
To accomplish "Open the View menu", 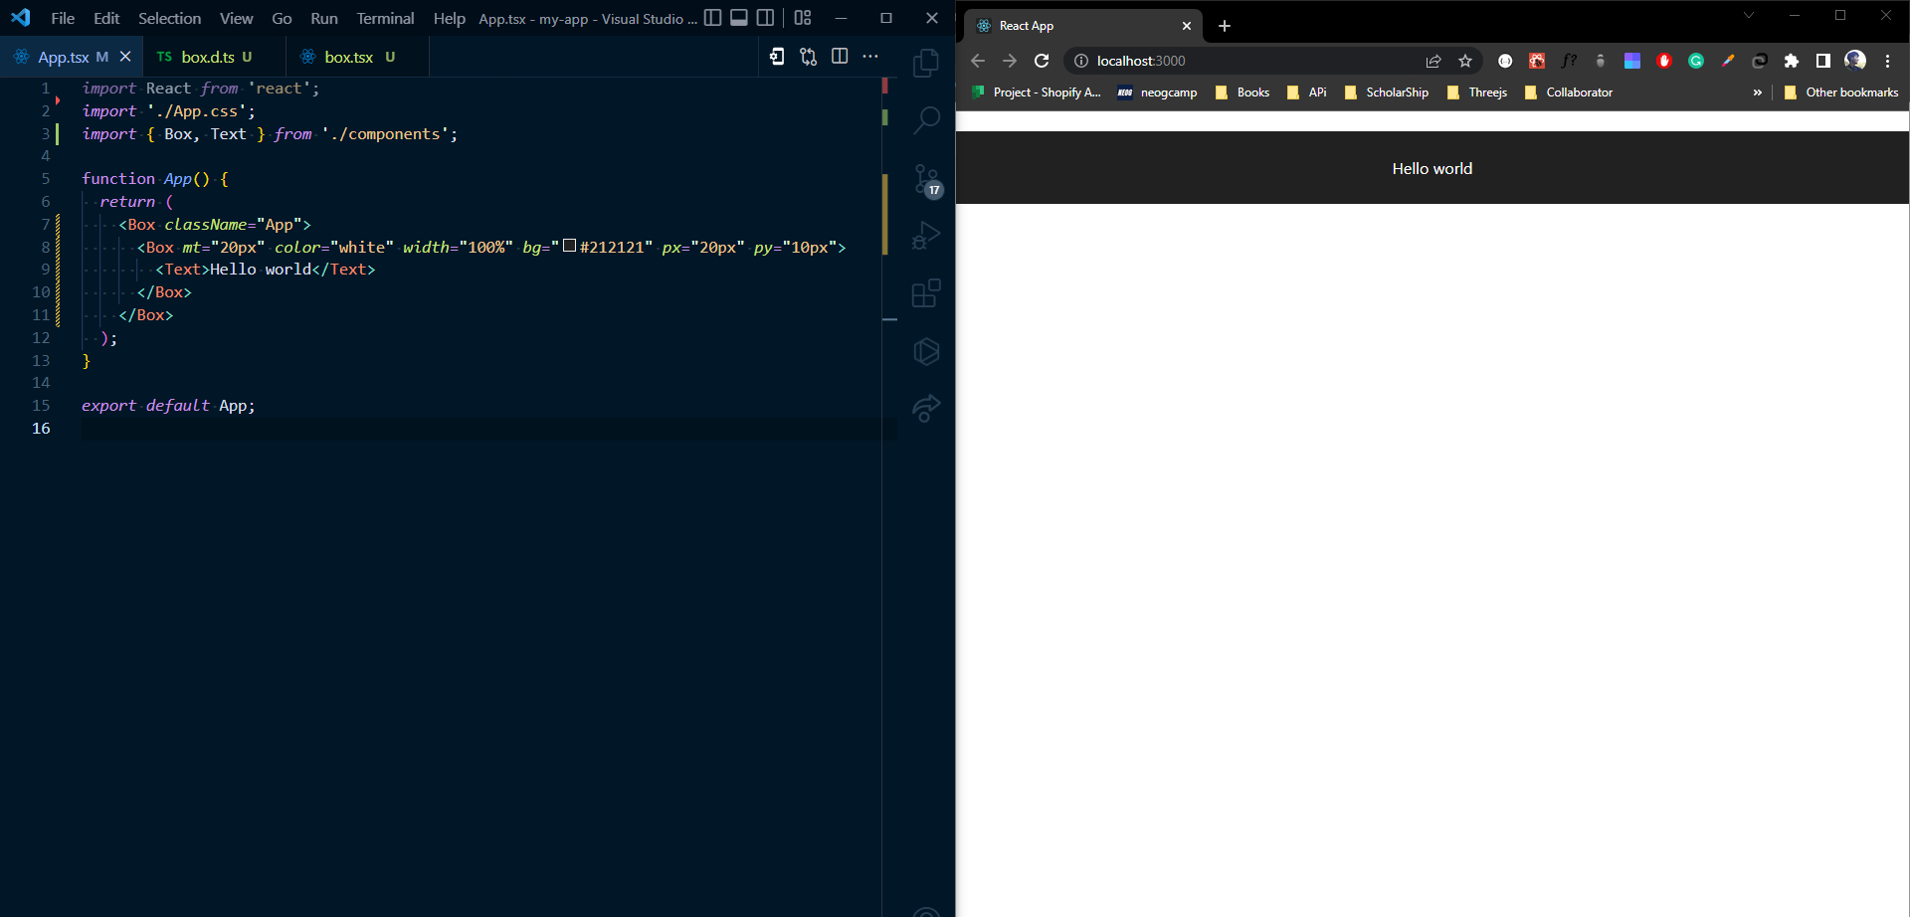I will point(236,18).
